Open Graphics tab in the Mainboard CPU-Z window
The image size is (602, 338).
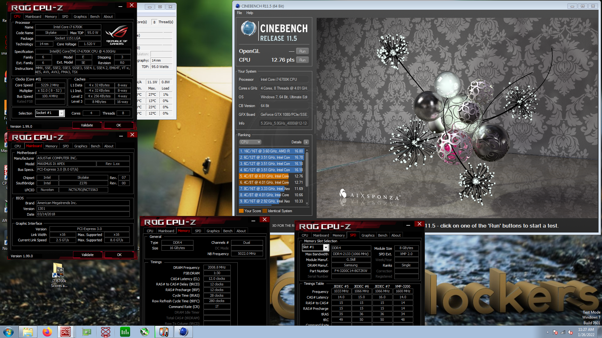pyautogui.click(x=81, y=146)
